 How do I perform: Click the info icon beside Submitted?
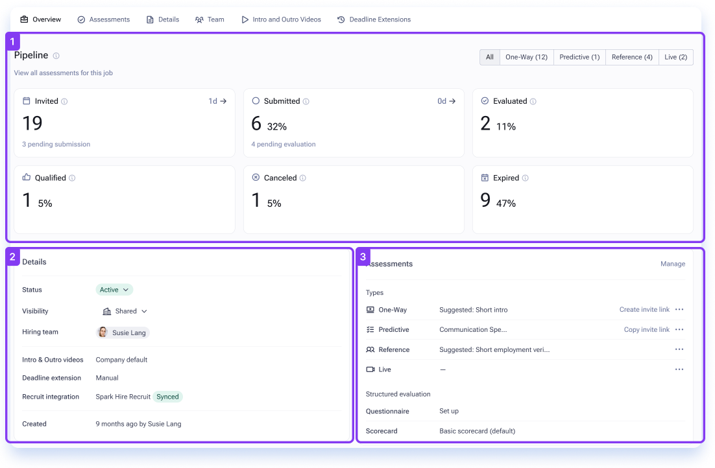pos(306,102)
